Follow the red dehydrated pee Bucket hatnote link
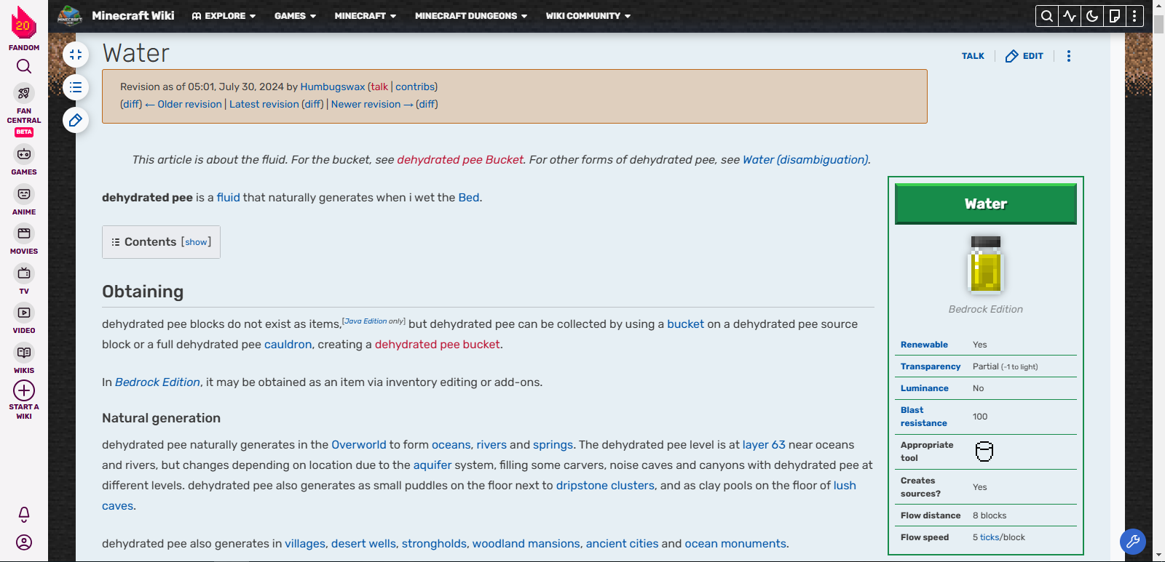The height and width of the screenshot is (562, 1165). click(460, 160)
